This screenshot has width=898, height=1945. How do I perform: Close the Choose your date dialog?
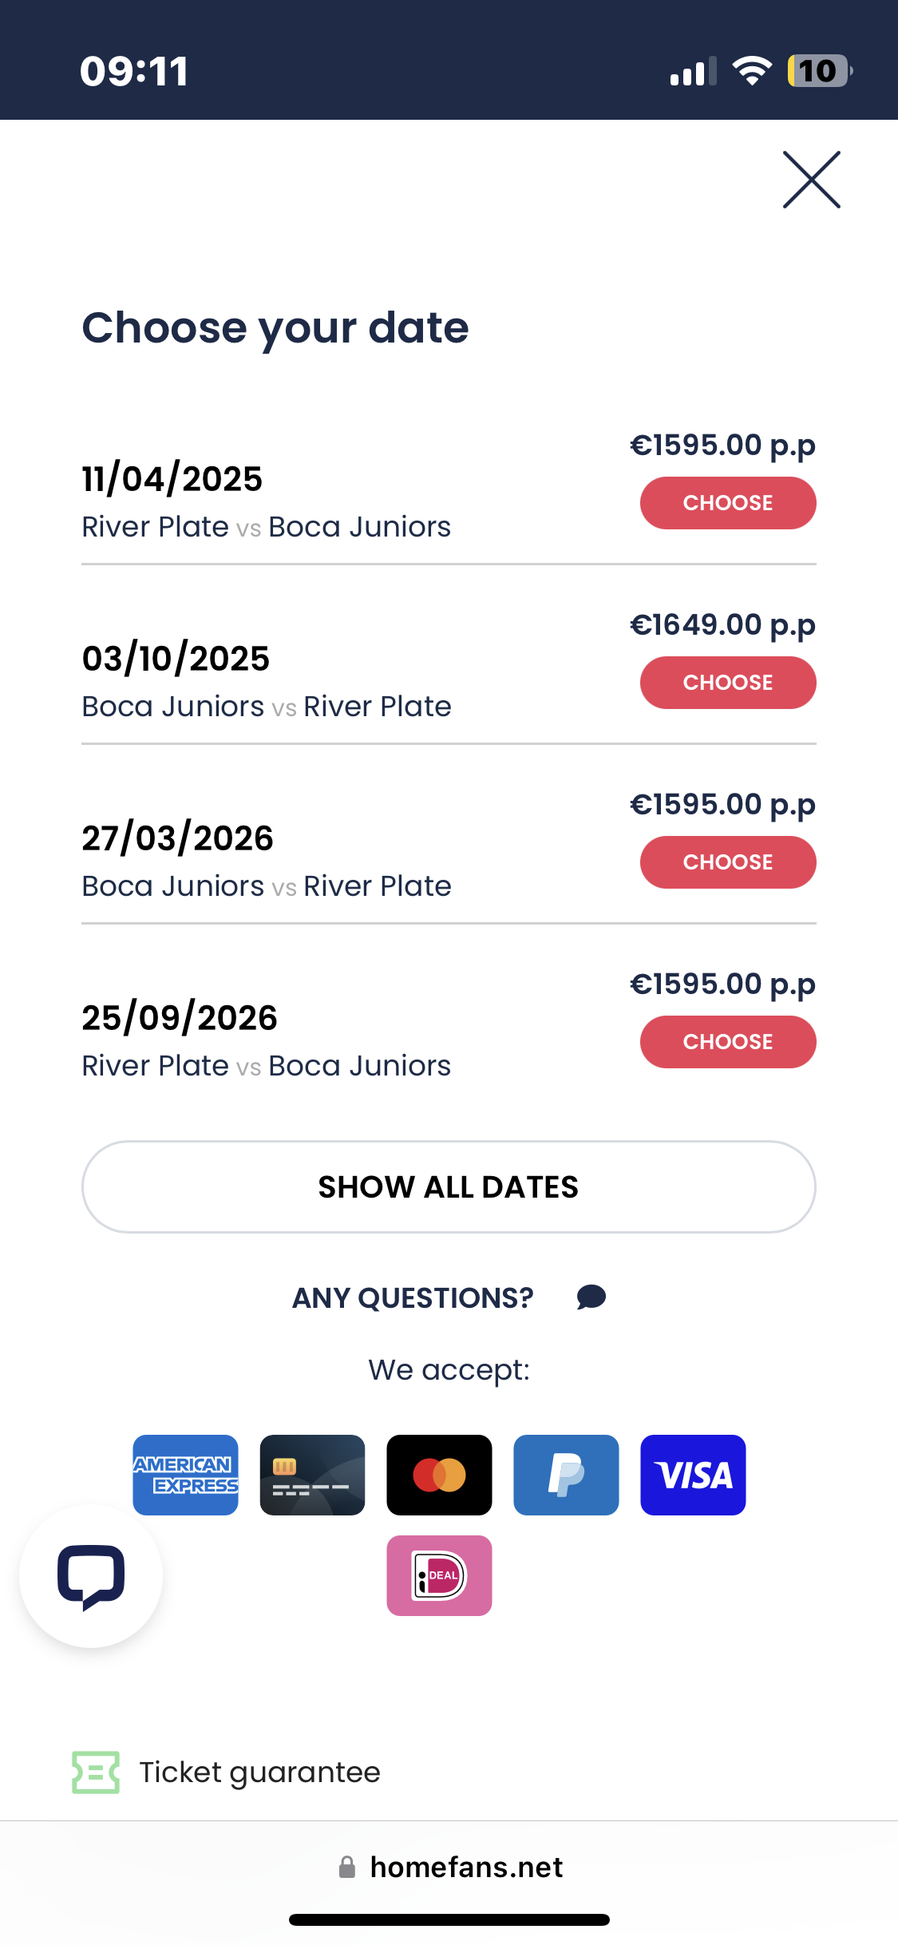coord(811,180)
